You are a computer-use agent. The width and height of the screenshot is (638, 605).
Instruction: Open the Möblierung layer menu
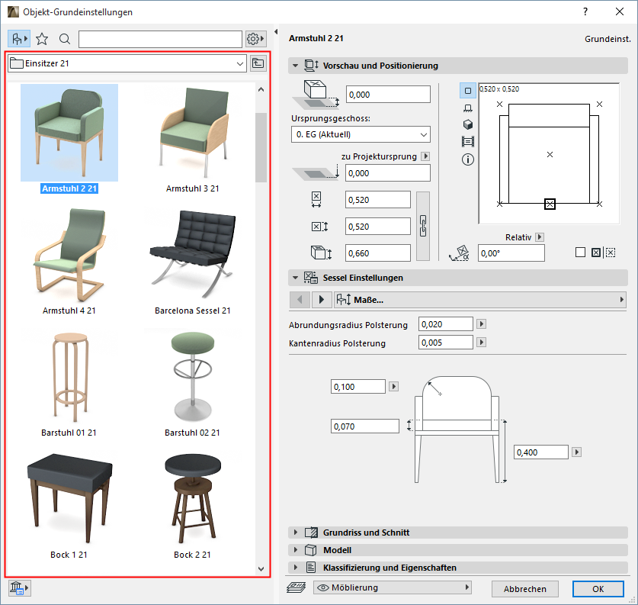point(392,587)
